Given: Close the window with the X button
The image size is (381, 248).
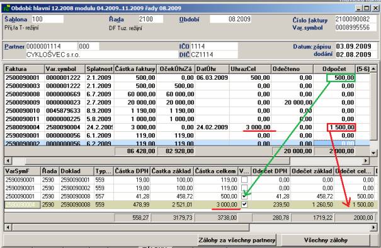Looking at the screenshot, I should (x=376, y=8).
